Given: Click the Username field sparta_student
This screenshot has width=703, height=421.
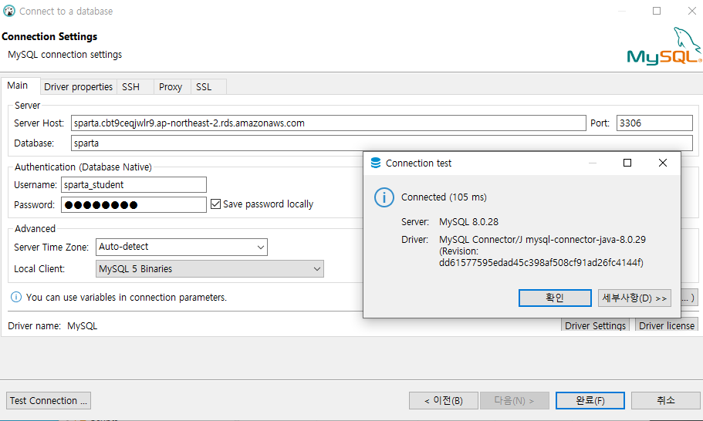Looking at the screenshot, I should coord(134,185).
